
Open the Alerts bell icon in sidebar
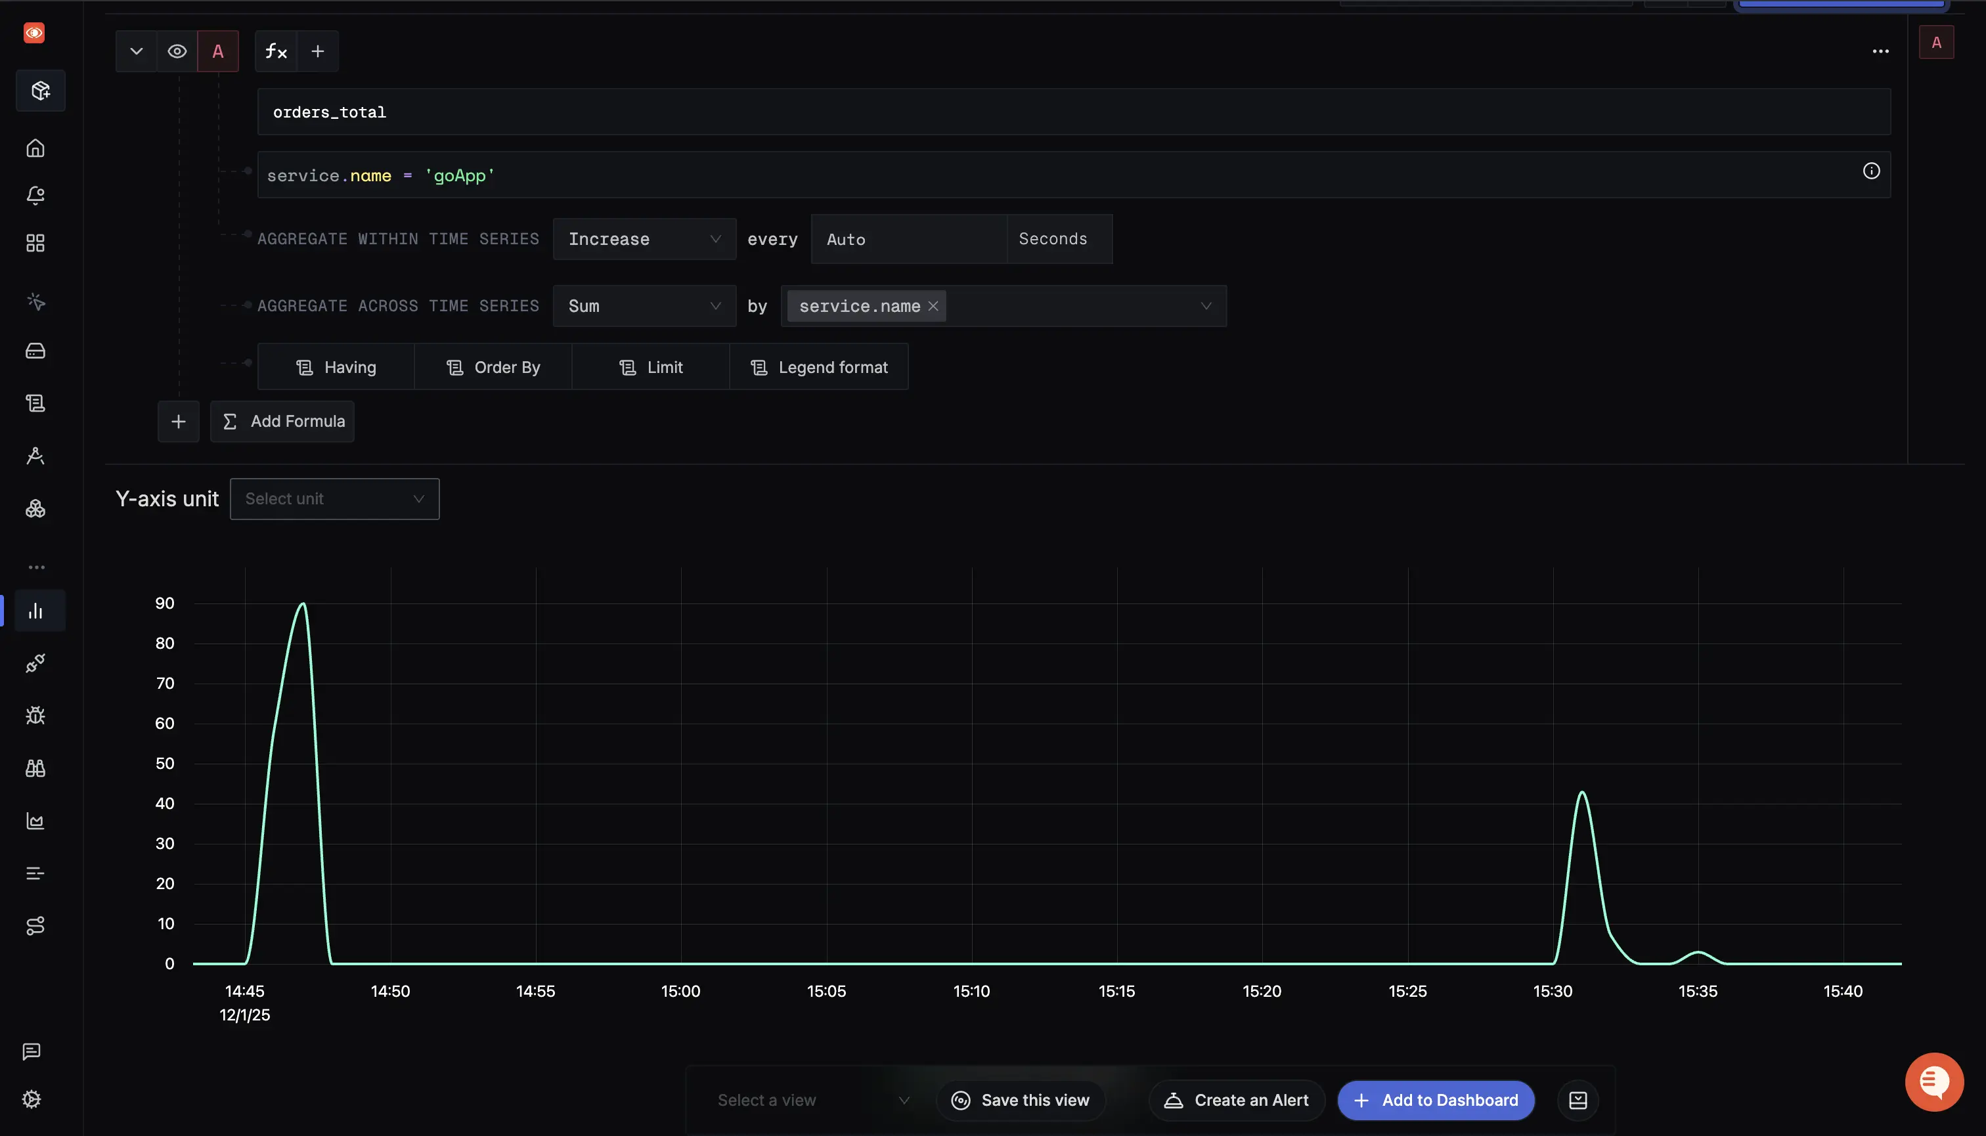point(36,196)
